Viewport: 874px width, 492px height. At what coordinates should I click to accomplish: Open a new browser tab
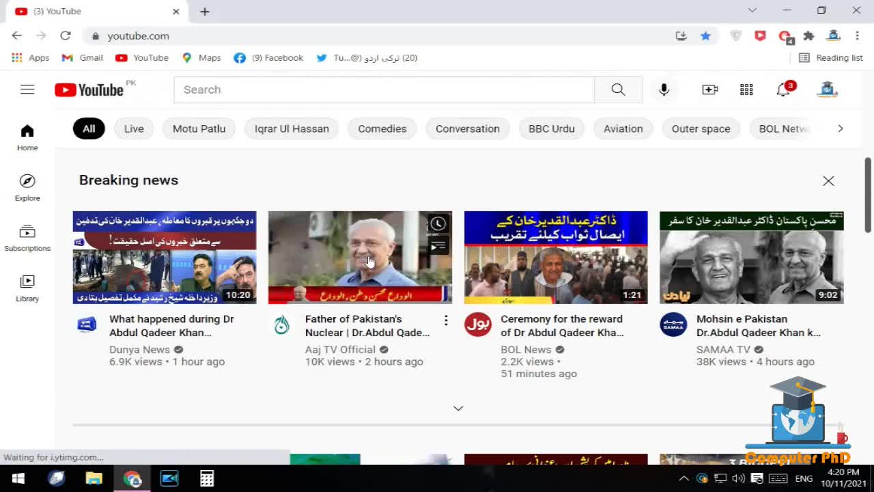coord(205,11)
